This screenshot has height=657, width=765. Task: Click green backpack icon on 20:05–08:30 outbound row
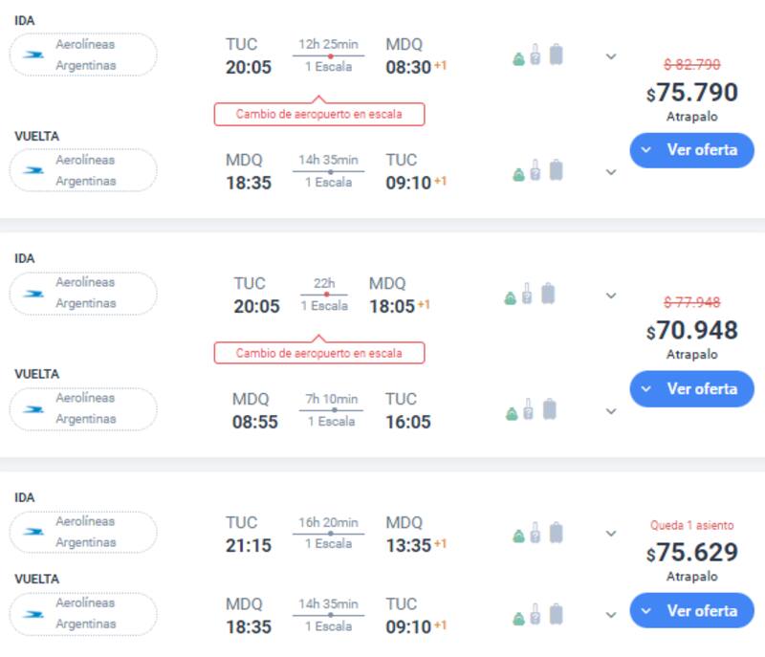(x=518, y=58)
